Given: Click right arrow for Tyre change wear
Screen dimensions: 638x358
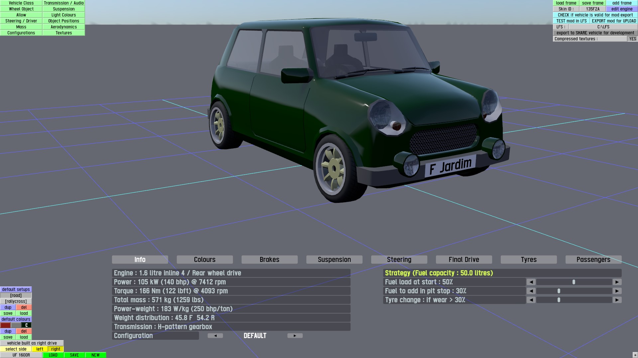Looking at the screenshot, I should pyautogui.click(x=617, y=300).
